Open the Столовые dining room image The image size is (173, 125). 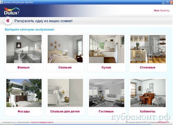point(148,49)
